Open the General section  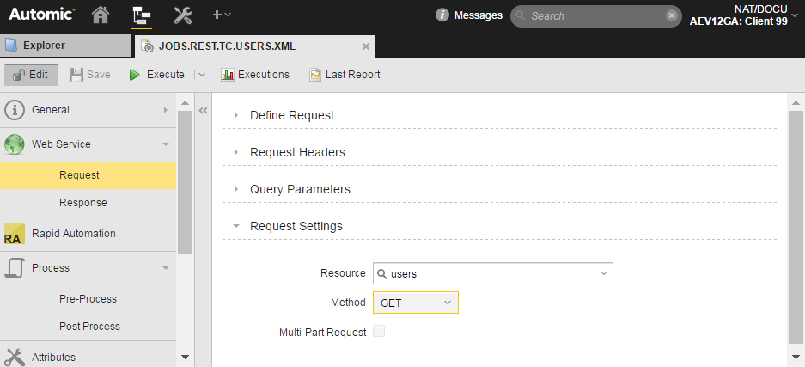pyautogui.click(x=88, y=110)
